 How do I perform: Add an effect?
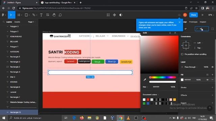pyautogui.click(x=212, y=95)
